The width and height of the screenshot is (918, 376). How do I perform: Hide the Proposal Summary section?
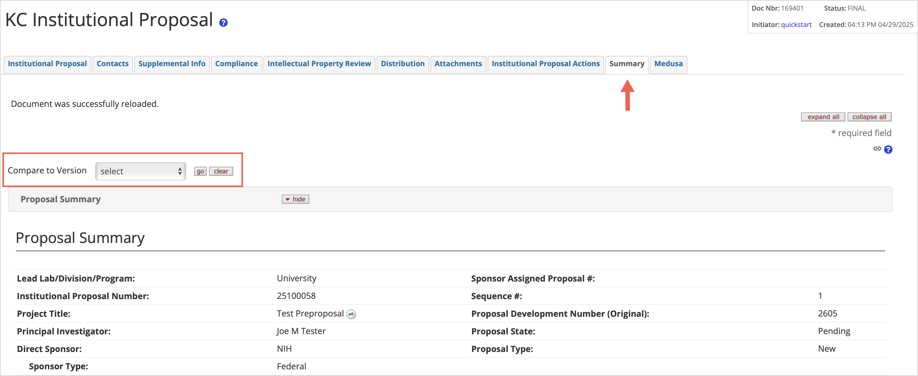point(295,199)
